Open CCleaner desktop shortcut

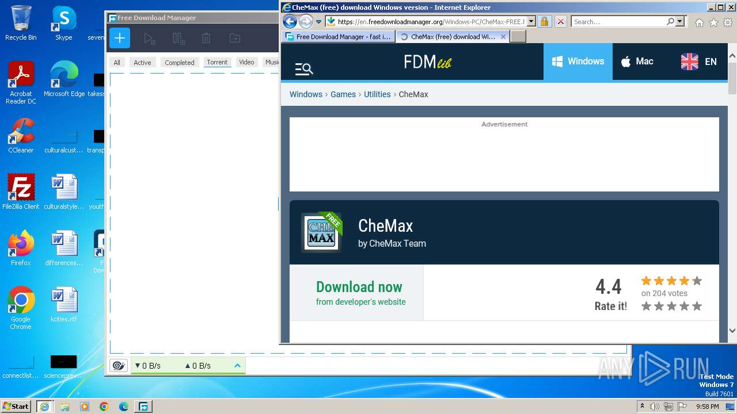pos(21,136)
